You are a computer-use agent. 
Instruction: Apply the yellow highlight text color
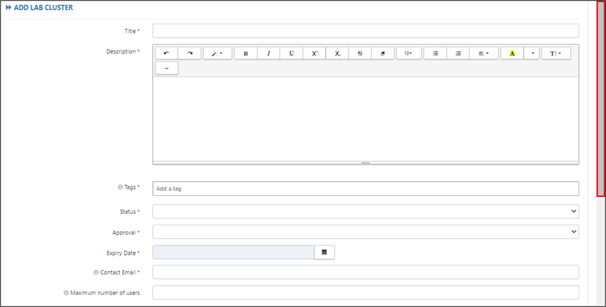click(512, 54)
